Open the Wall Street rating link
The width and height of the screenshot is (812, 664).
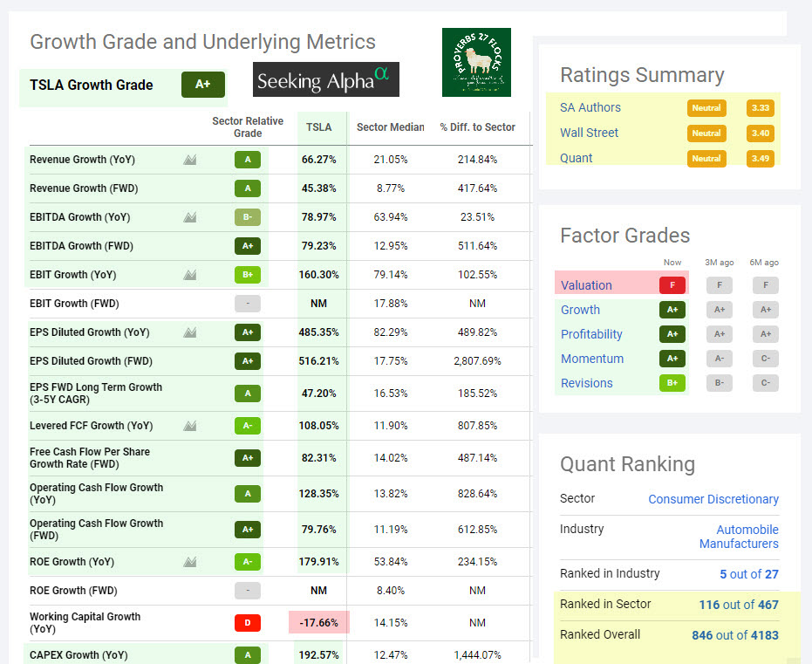[589, 133]
